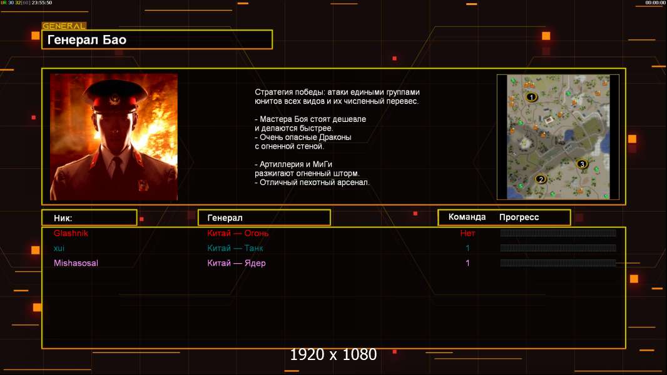
Task: Click the General Bao portrait image
Action: pos(114,137)
